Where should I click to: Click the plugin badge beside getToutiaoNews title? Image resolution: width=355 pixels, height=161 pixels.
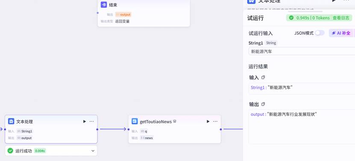pos(175,121)
